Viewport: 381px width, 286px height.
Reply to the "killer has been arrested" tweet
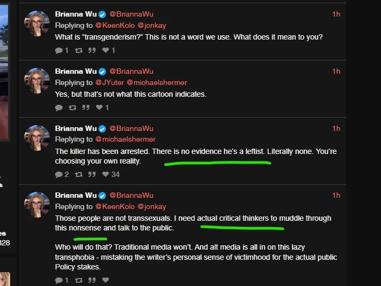point(59,174)
